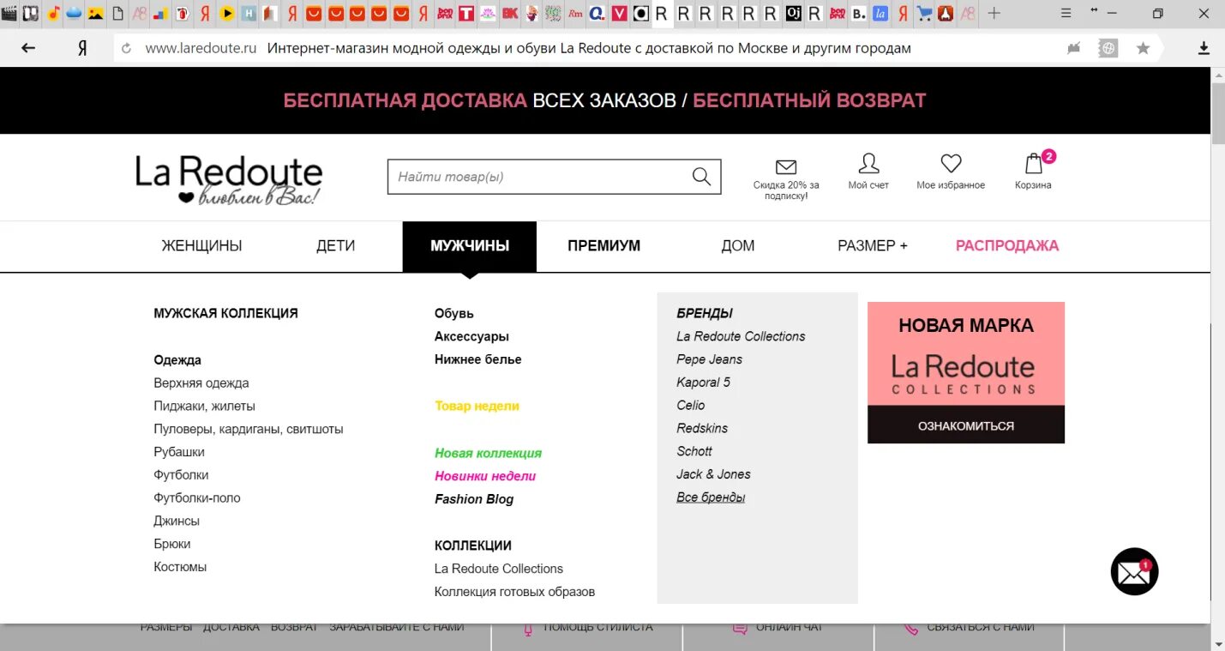
Task: Bookmark page with the star icon
Action: point(1143,49)
